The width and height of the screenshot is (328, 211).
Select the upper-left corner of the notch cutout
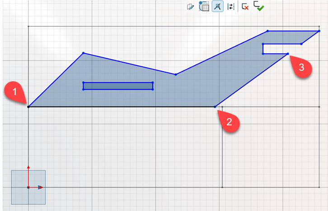tap(263, 44)
